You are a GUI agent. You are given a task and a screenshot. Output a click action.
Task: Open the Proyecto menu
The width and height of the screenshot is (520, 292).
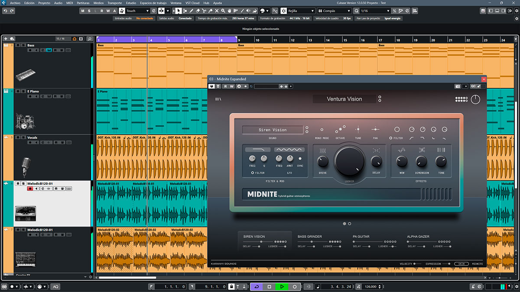[44, 3]
